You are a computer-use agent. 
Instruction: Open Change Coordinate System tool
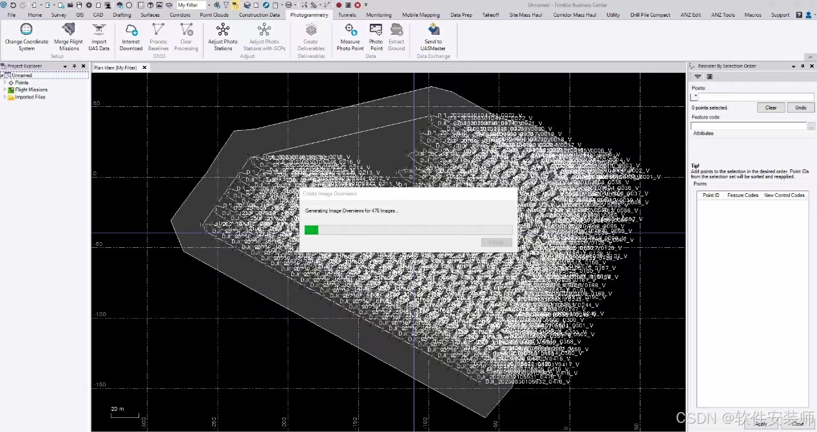point(26,37)
